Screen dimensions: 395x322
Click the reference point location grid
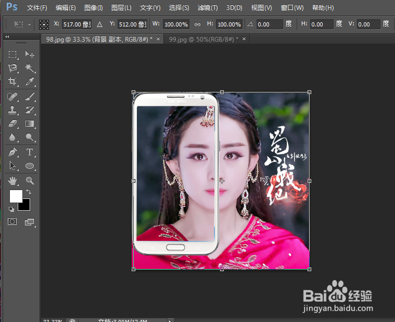click(x=44, y=24)
